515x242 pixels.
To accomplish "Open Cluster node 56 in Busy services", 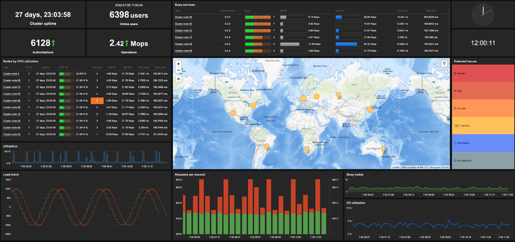I will [x=183, y=44].
